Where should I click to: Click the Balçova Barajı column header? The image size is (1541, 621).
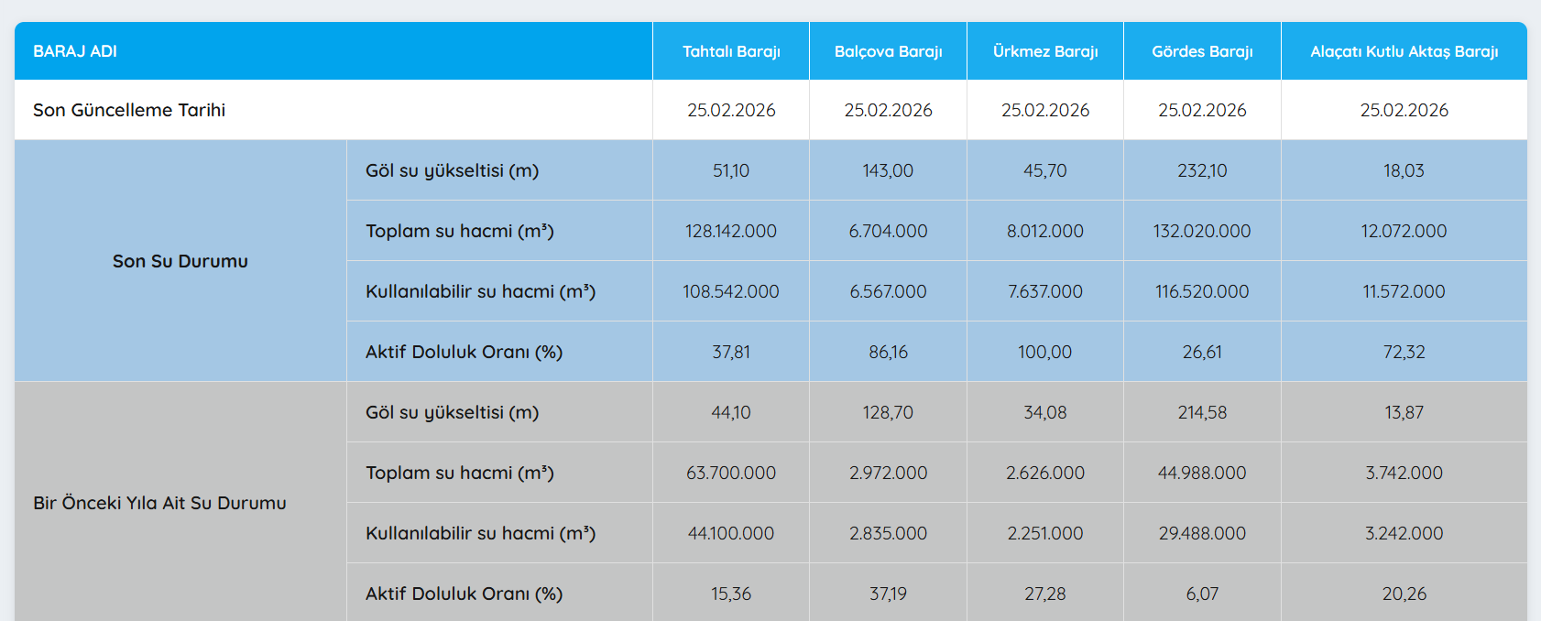pyautogui.click(x=888, y=51)
